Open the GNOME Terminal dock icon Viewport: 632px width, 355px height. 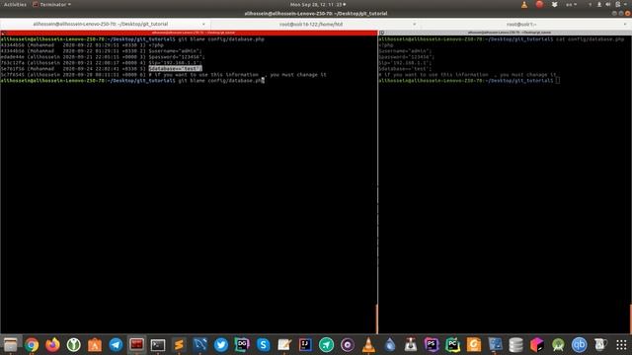pos(158,345)
